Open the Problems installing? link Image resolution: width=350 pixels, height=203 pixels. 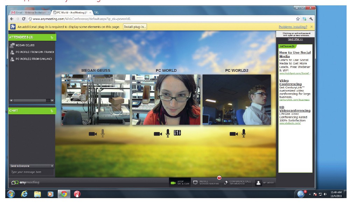293,27
